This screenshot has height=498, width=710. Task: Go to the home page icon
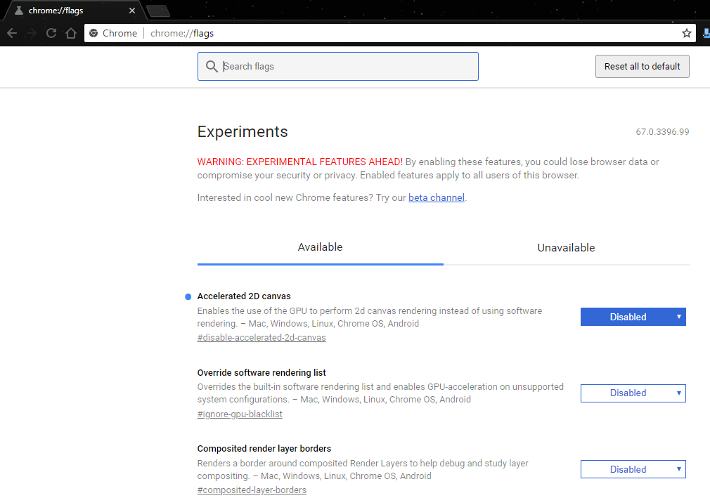(x=70, y=33)
